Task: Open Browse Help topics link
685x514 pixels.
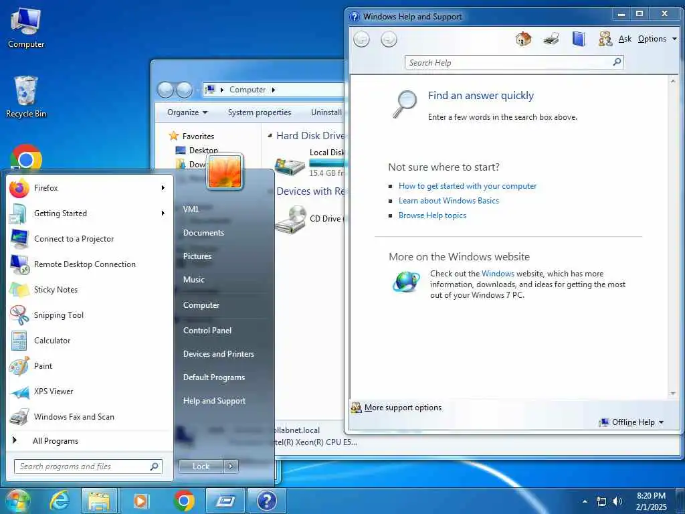Action: click(432, 216)
